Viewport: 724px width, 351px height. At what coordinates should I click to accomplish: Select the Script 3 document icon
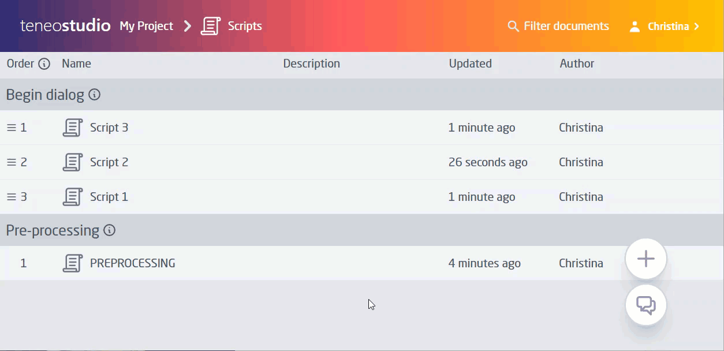[72, 127]
